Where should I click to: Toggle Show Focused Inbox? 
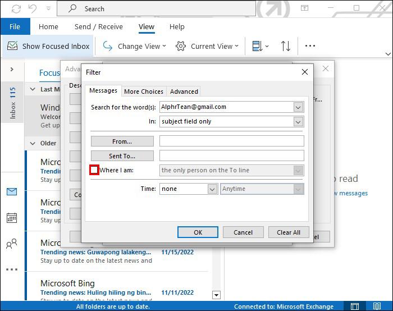coord(48,46)
